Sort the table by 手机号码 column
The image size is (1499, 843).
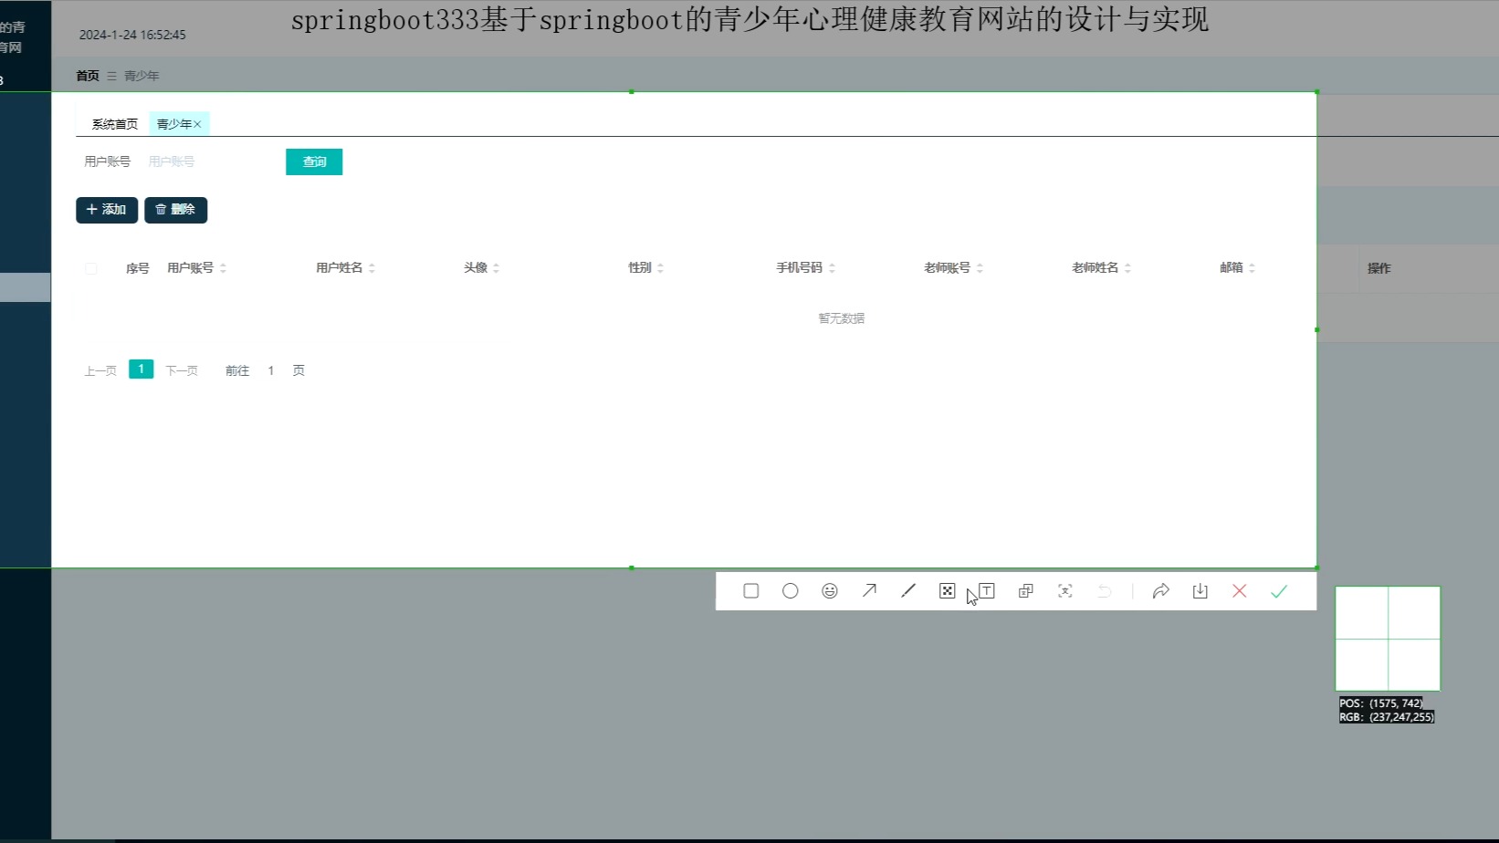[x=832, y=268]
